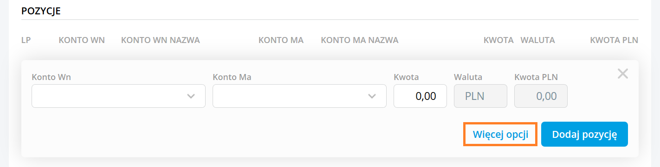Click the KONTO WN NAZWA column header
This screenshot has height=167, width=660.
click(161, 40)
